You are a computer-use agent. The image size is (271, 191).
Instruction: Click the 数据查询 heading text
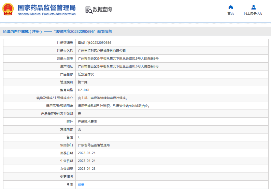(x=102, y=9)
